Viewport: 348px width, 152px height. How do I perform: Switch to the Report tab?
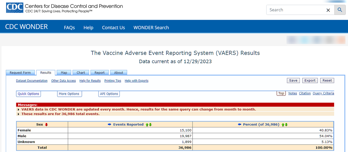click(x=99, y=73)
